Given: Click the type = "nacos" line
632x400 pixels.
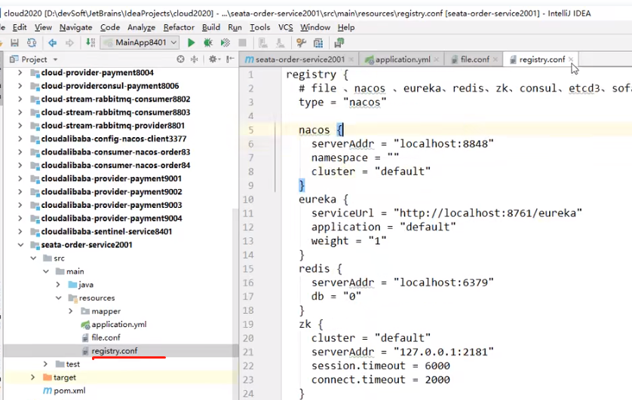Looking at the screenshot, I should [342, 102].
